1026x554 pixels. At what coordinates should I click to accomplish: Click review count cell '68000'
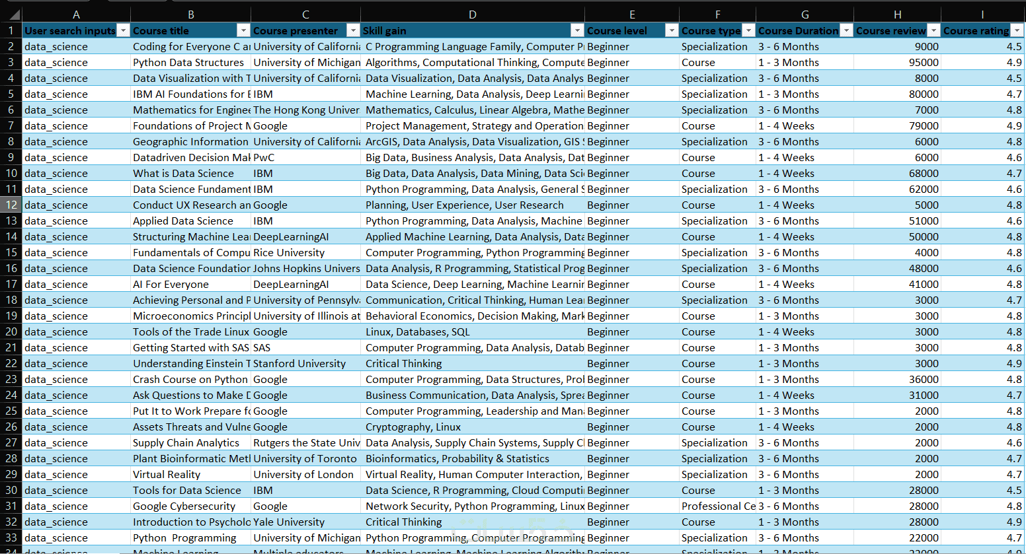[897, 173]
